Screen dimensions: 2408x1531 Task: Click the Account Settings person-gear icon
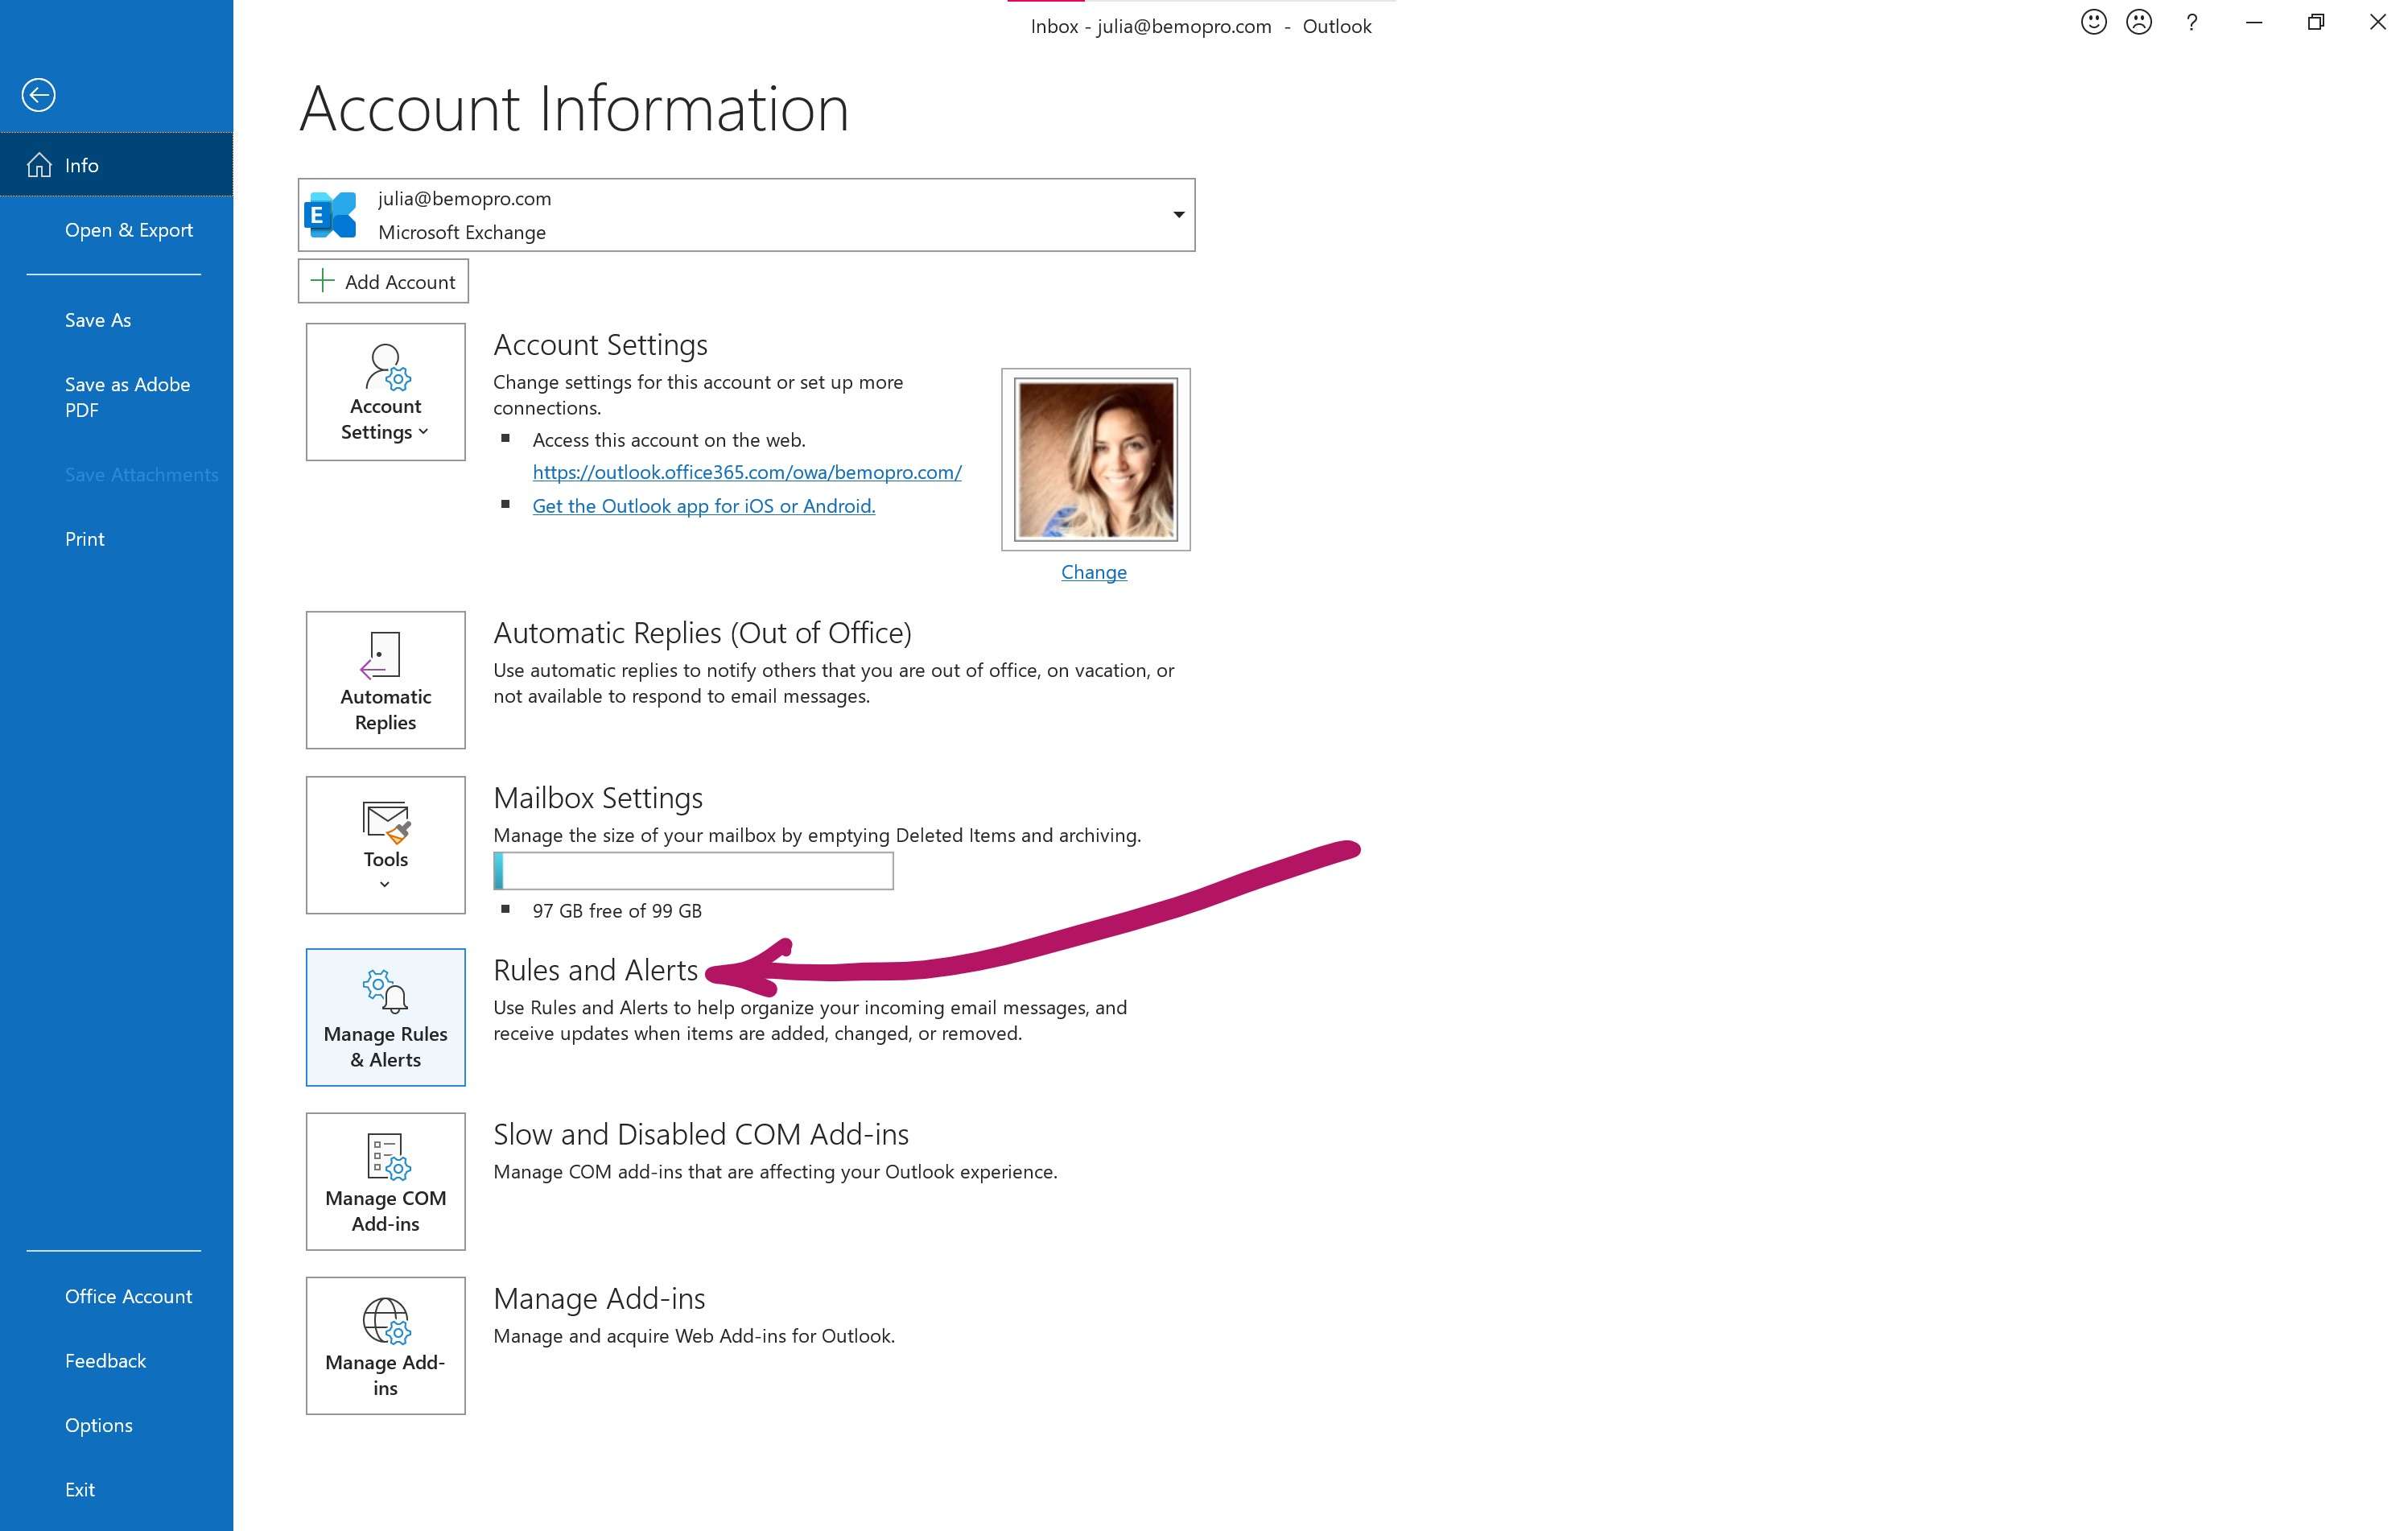(388, 367)
